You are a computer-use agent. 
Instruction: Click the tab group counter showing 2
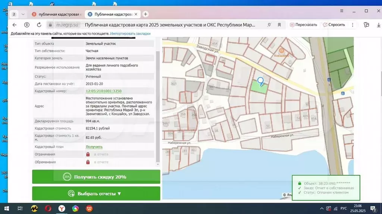tap(14, 14)
